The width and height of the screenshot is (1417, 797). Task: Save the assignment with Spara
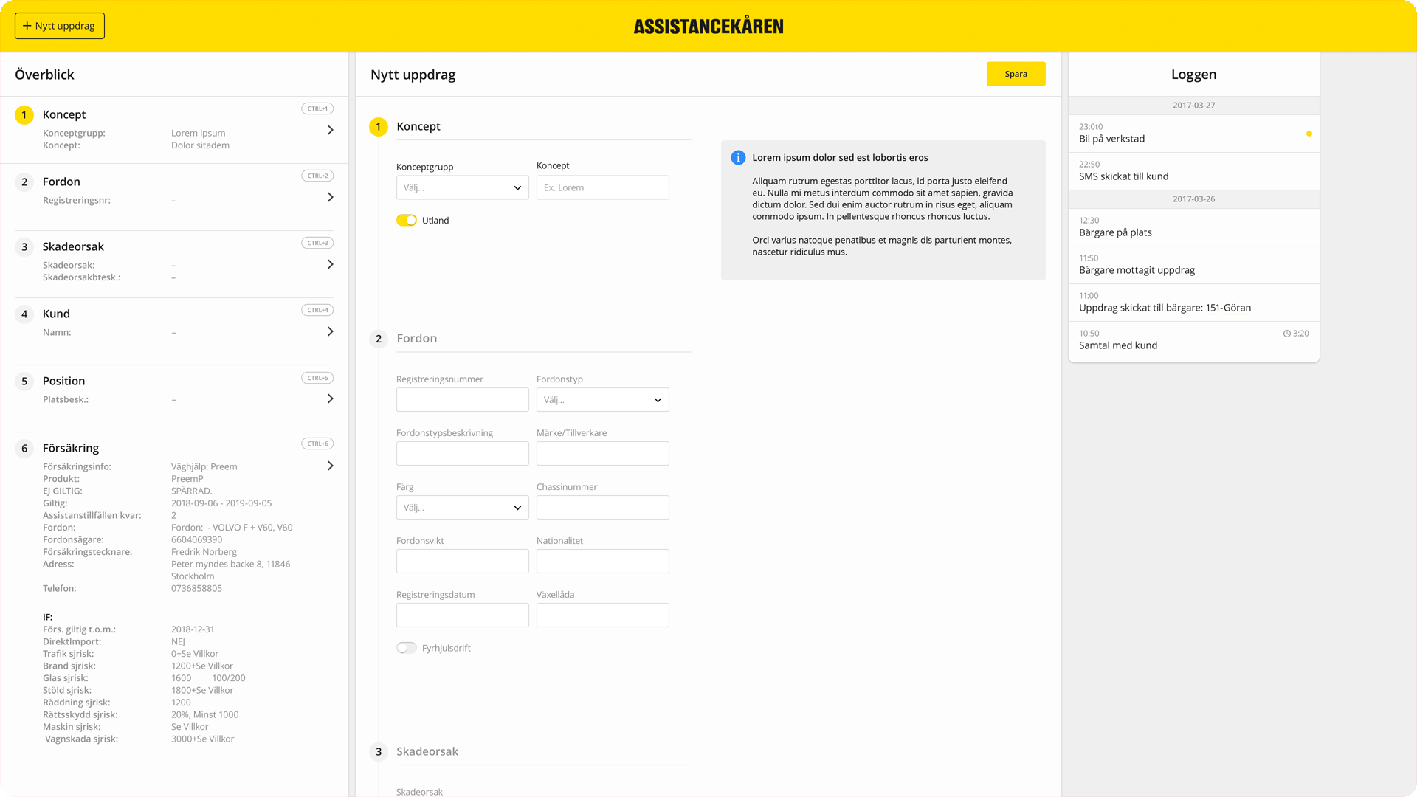tap(1016, 74)
